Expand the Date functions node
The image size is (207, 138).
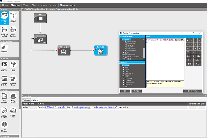pyautogui.click(x=123, y=72)
